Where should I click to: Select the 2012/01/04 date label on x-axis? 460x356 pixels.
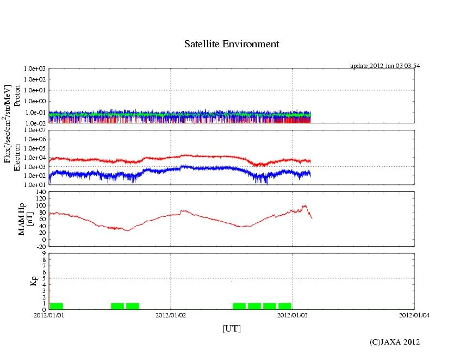pos(414,315)
